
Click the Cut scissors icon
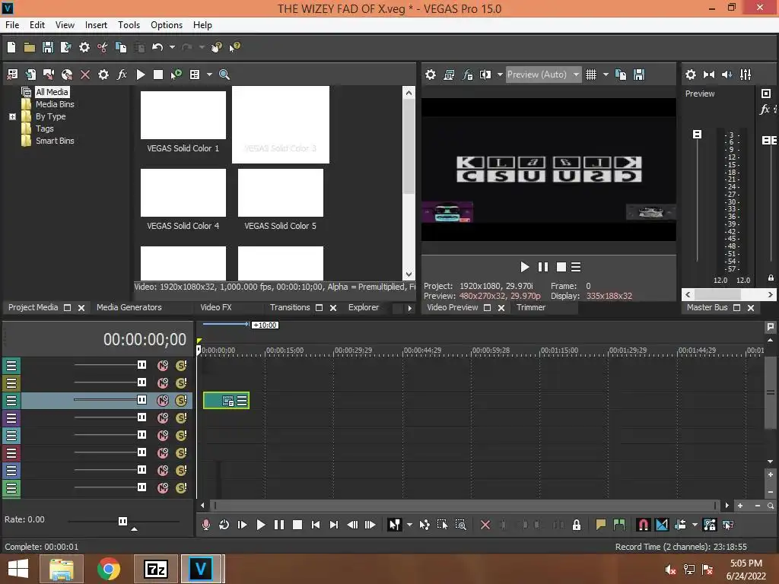tap(103, 47)
